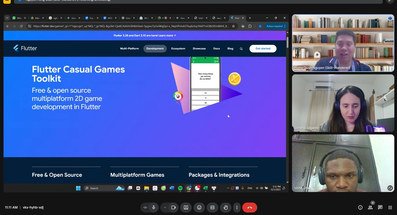
Task: Send a reaction with the emoji button
Action: coord(199,207)
